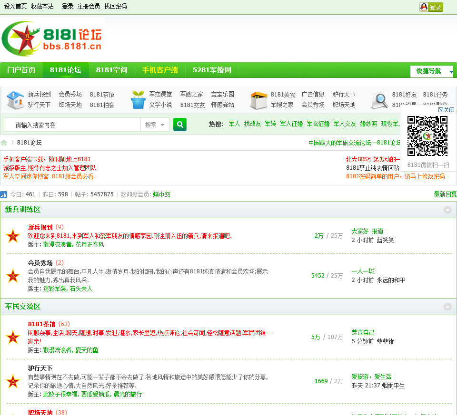
Task: Open the 搜索 type dropdown
Action: click(155, 125)
